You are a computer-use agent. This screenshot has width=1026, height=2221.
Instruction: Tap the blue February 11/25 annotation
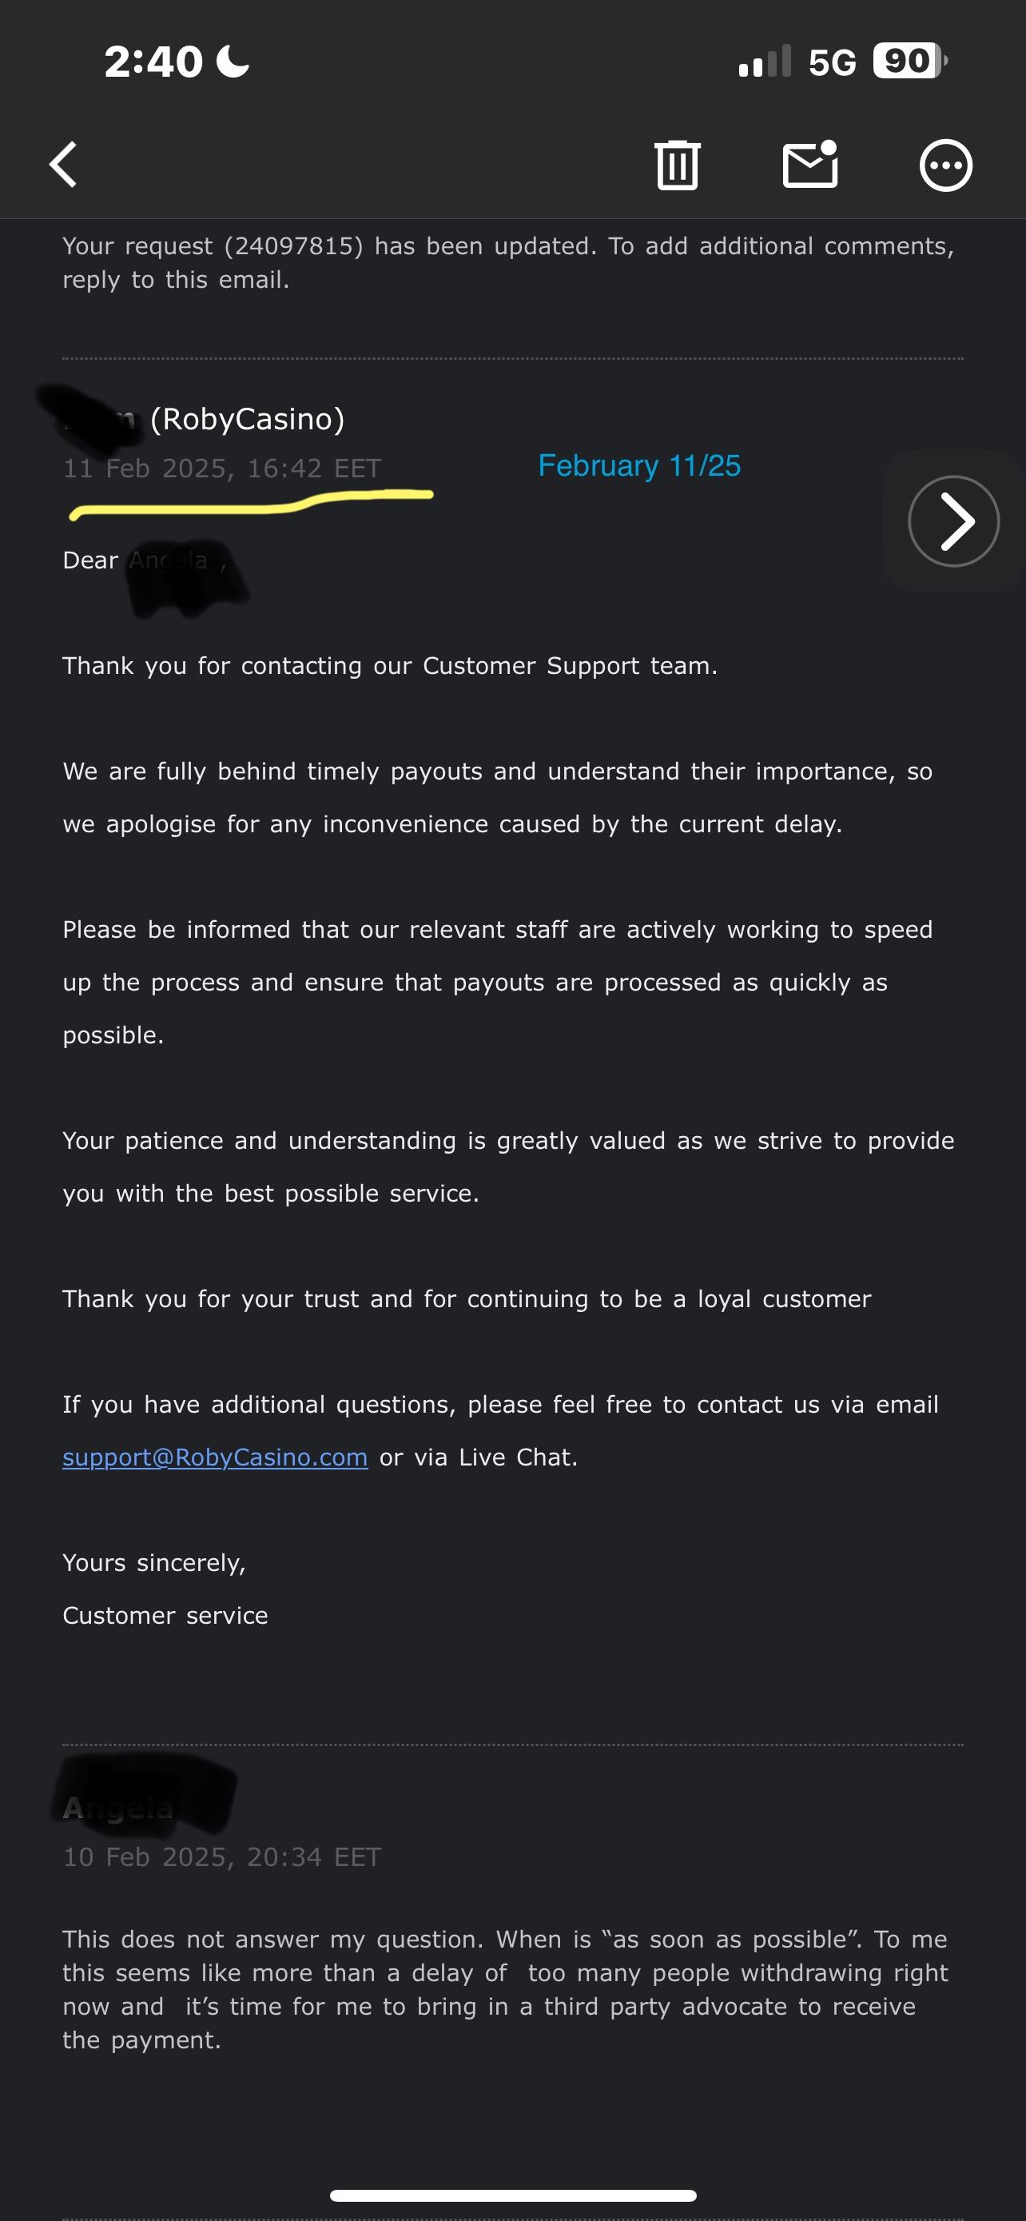pyautogui.click(x=639, y=465)
